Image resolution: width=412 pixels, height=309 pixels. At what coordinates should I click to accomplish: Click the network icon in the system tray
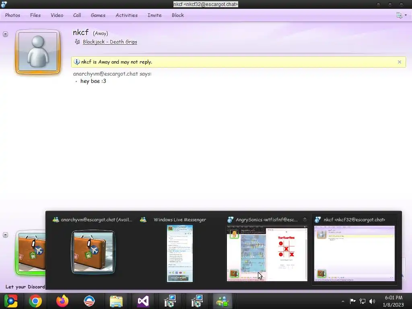pos(363,301)
